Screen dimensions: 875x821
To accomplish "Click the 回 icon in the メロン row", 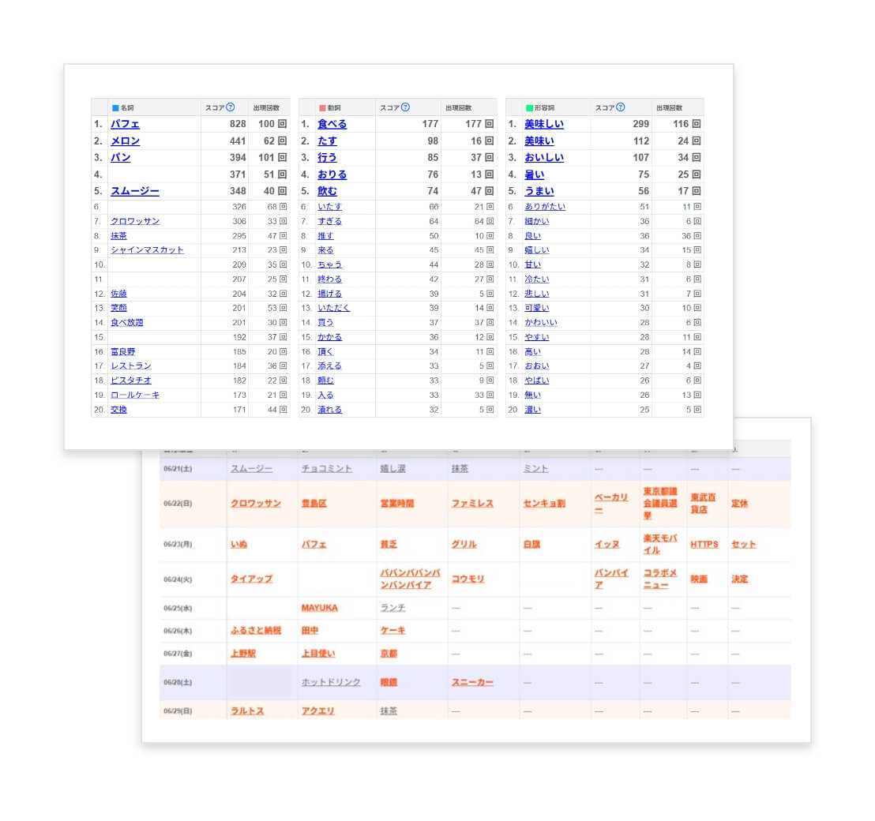I will pyautogui.click(x=282, y=141).
